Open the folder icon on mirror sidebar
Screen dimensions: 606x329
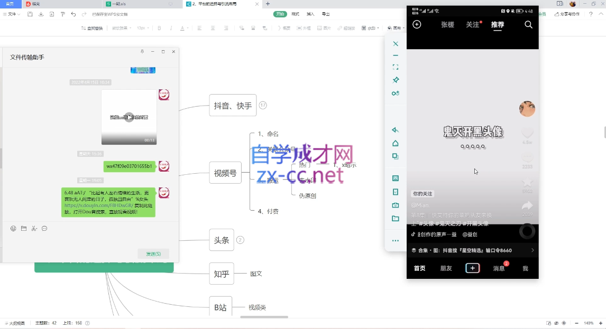point(396,219)
